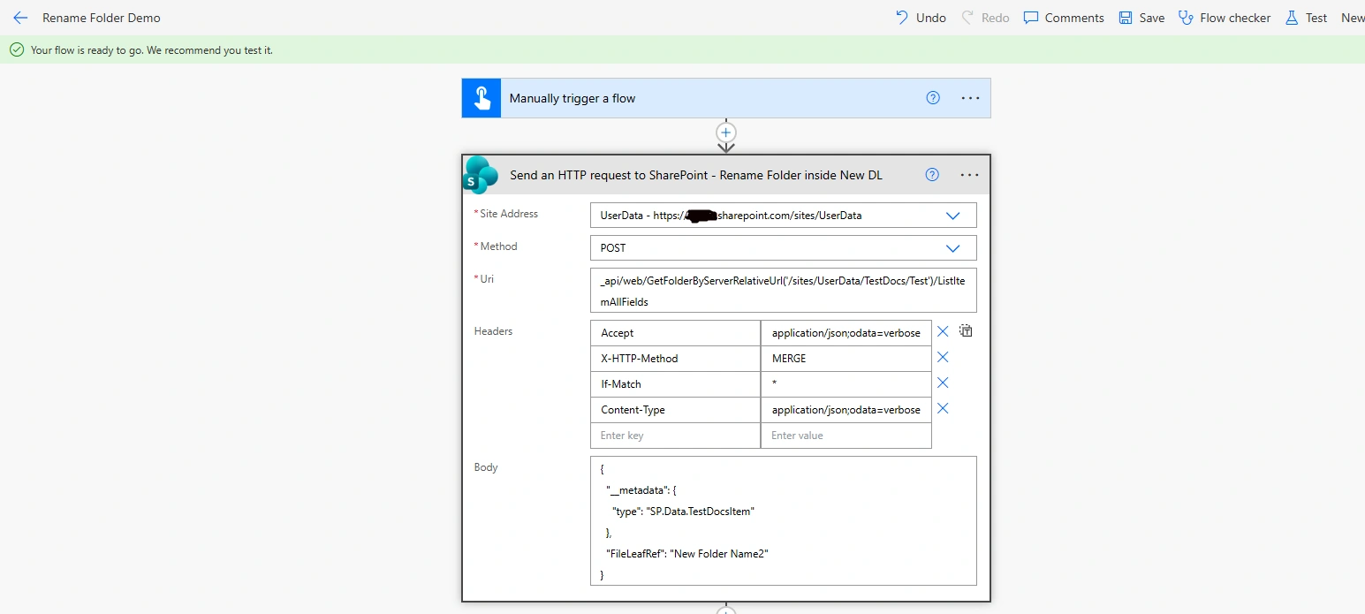Click the Manually trigger a flow title
This screenshot has height=614, width=1365.
pos(573,98)
